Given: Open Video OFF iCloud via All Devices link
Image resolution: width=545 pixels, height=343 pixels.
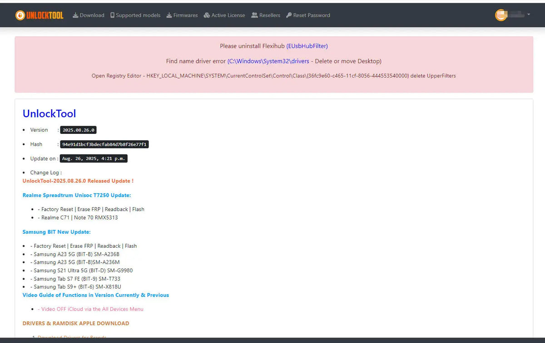Looking at the screenshot, I should coord(90,309).
